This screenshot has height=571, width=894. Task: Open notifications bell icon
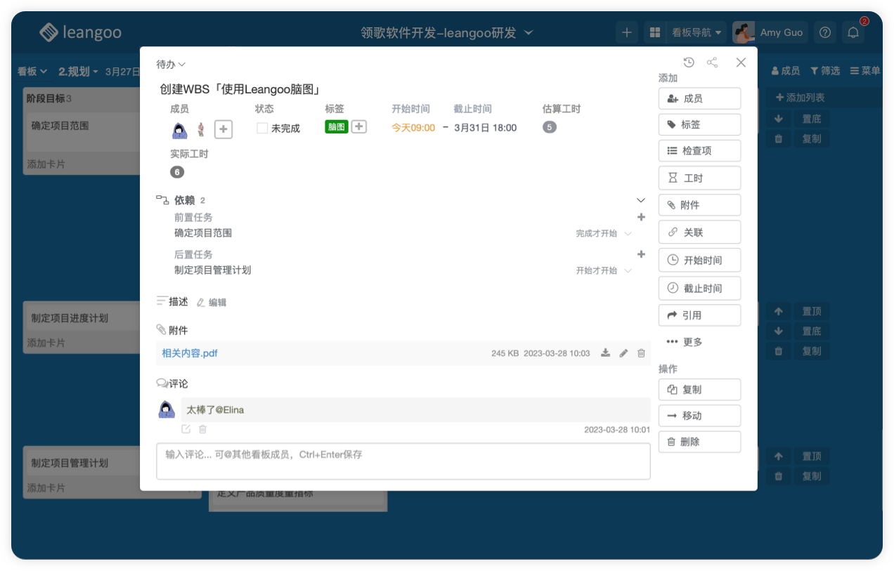coord(853,32)
